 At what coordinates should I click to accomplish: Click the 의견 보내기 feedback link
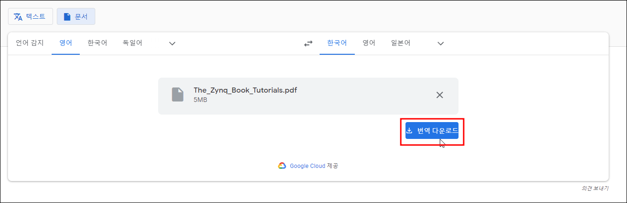[595, 188]
